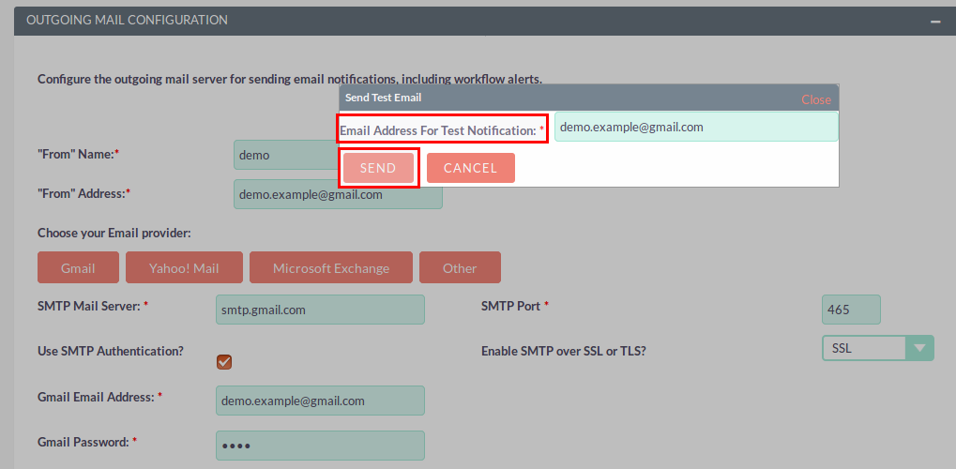
Task: Click the Gmail Email Address field
Action: 320,401
